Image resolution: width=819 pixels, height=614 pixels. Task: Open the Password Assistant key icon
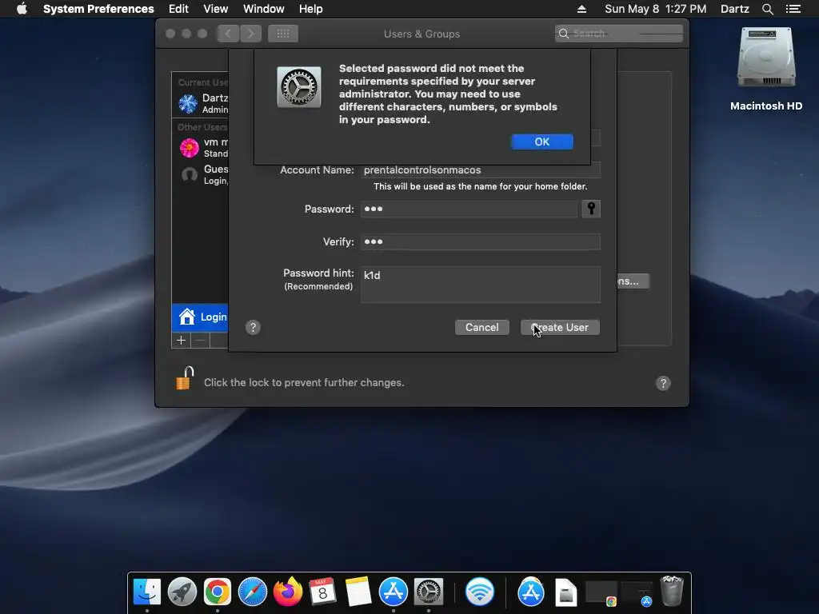(591, 209)
